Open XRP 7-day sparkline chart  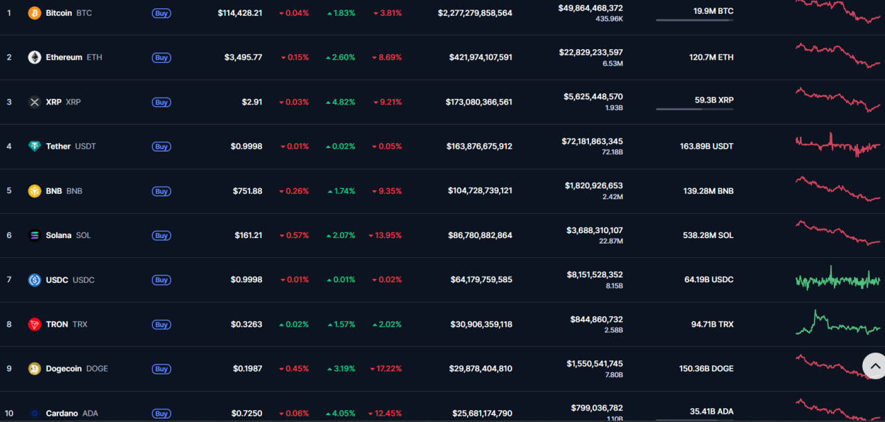(x=838, y=100)
